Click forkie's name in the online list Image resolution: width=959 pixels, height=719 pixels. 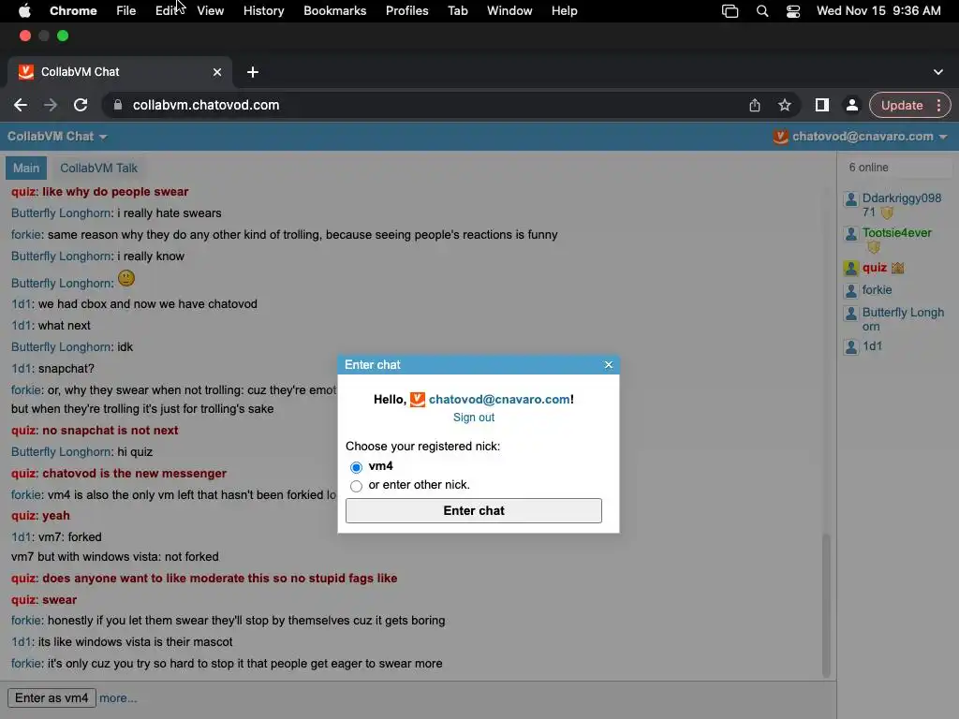point(877,290)
